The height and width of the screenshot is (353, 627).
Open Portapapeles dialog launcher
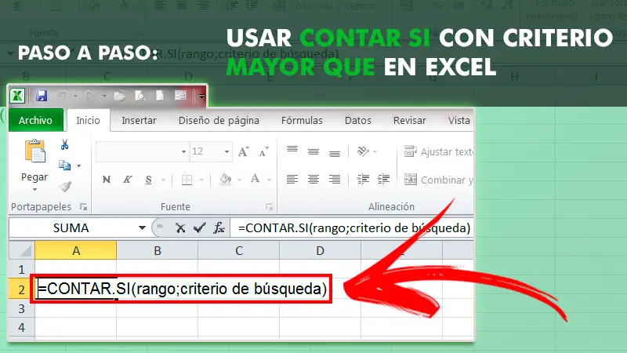click(83, 206)
